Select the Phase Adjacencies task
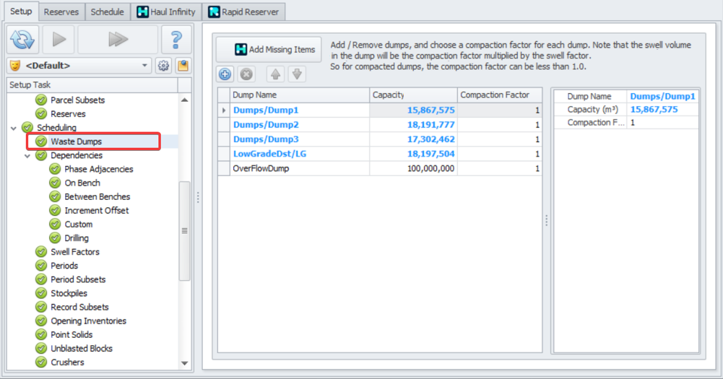This screenshot has height=379, width=723. [x=99, y=169]
